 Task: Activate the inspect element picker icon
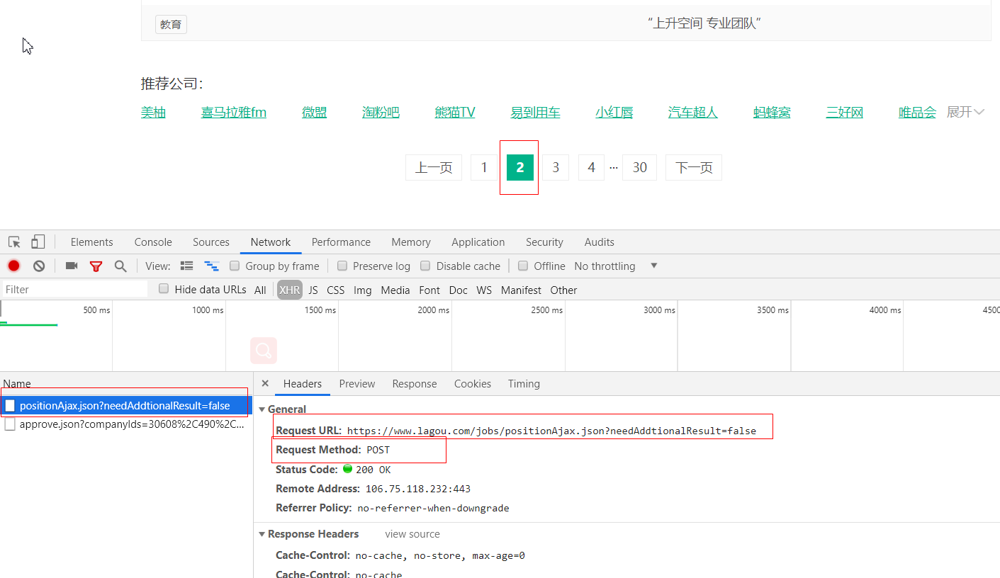point(14,242)
